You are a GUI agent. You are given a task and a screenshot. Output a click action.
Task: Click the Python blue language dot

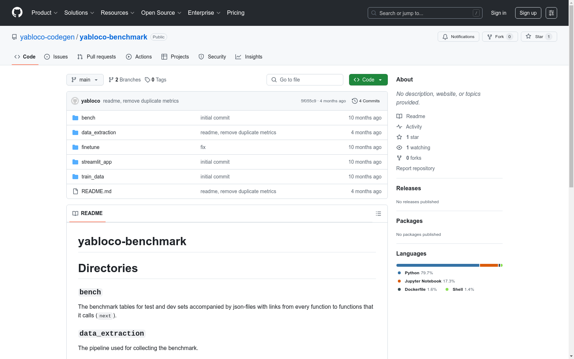pos(399,273)
